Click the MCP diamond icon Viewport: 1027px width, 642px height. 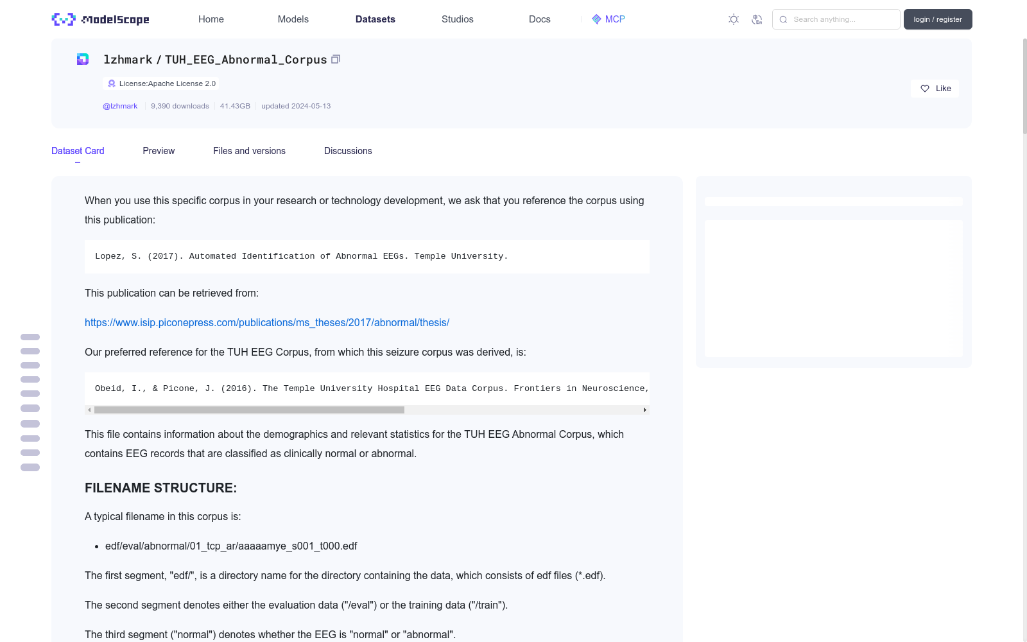point(596,19)
